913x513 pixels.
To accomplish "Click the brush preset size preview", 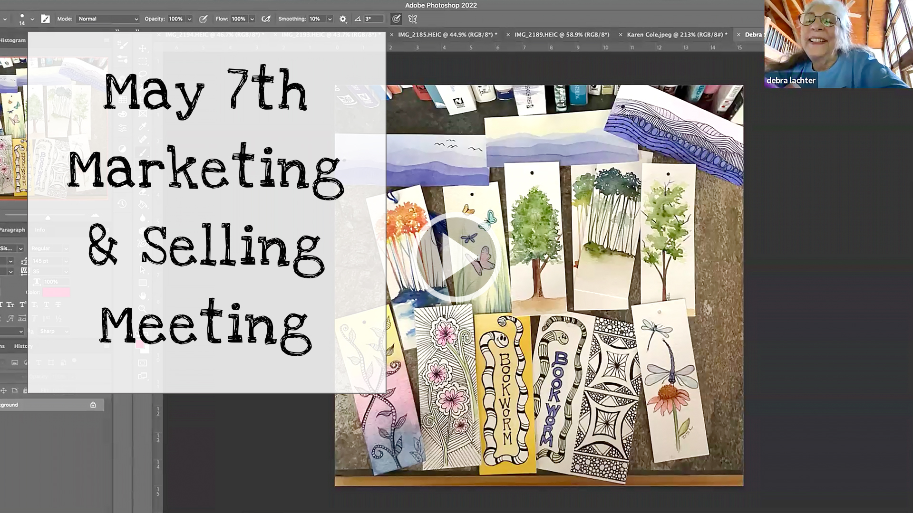I will click(x=22, y=19).
